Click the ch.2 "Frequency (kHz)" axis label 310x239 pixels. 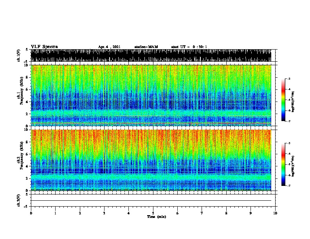[22, 155]
